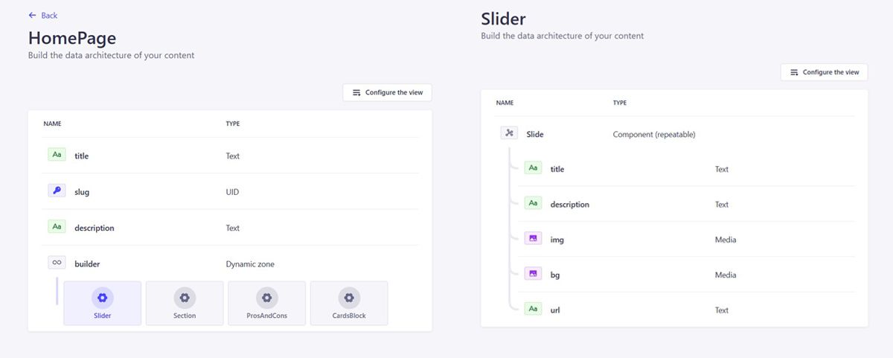
Task: Click the text icon beside HomePage title field
Action: pyautogui.click(x=57, y=155)
